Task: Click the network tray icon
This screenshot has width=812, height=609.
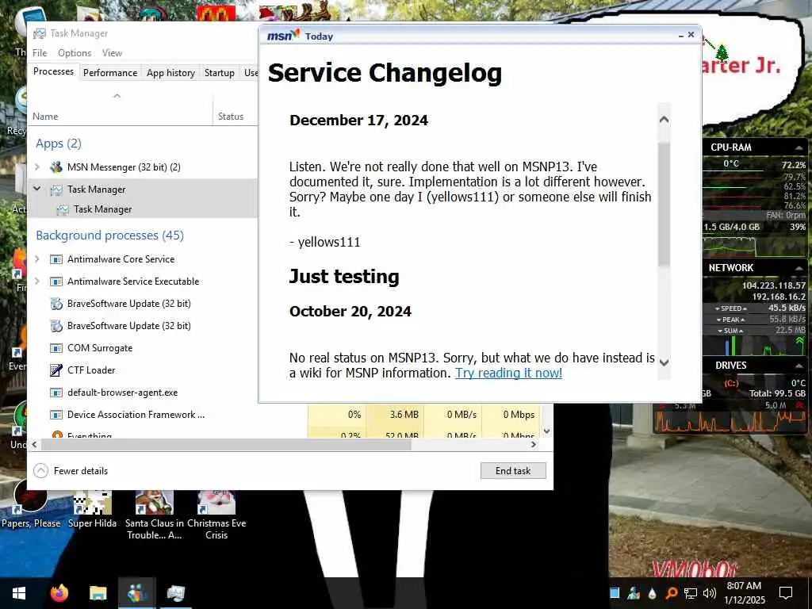Action: [691, 593]
